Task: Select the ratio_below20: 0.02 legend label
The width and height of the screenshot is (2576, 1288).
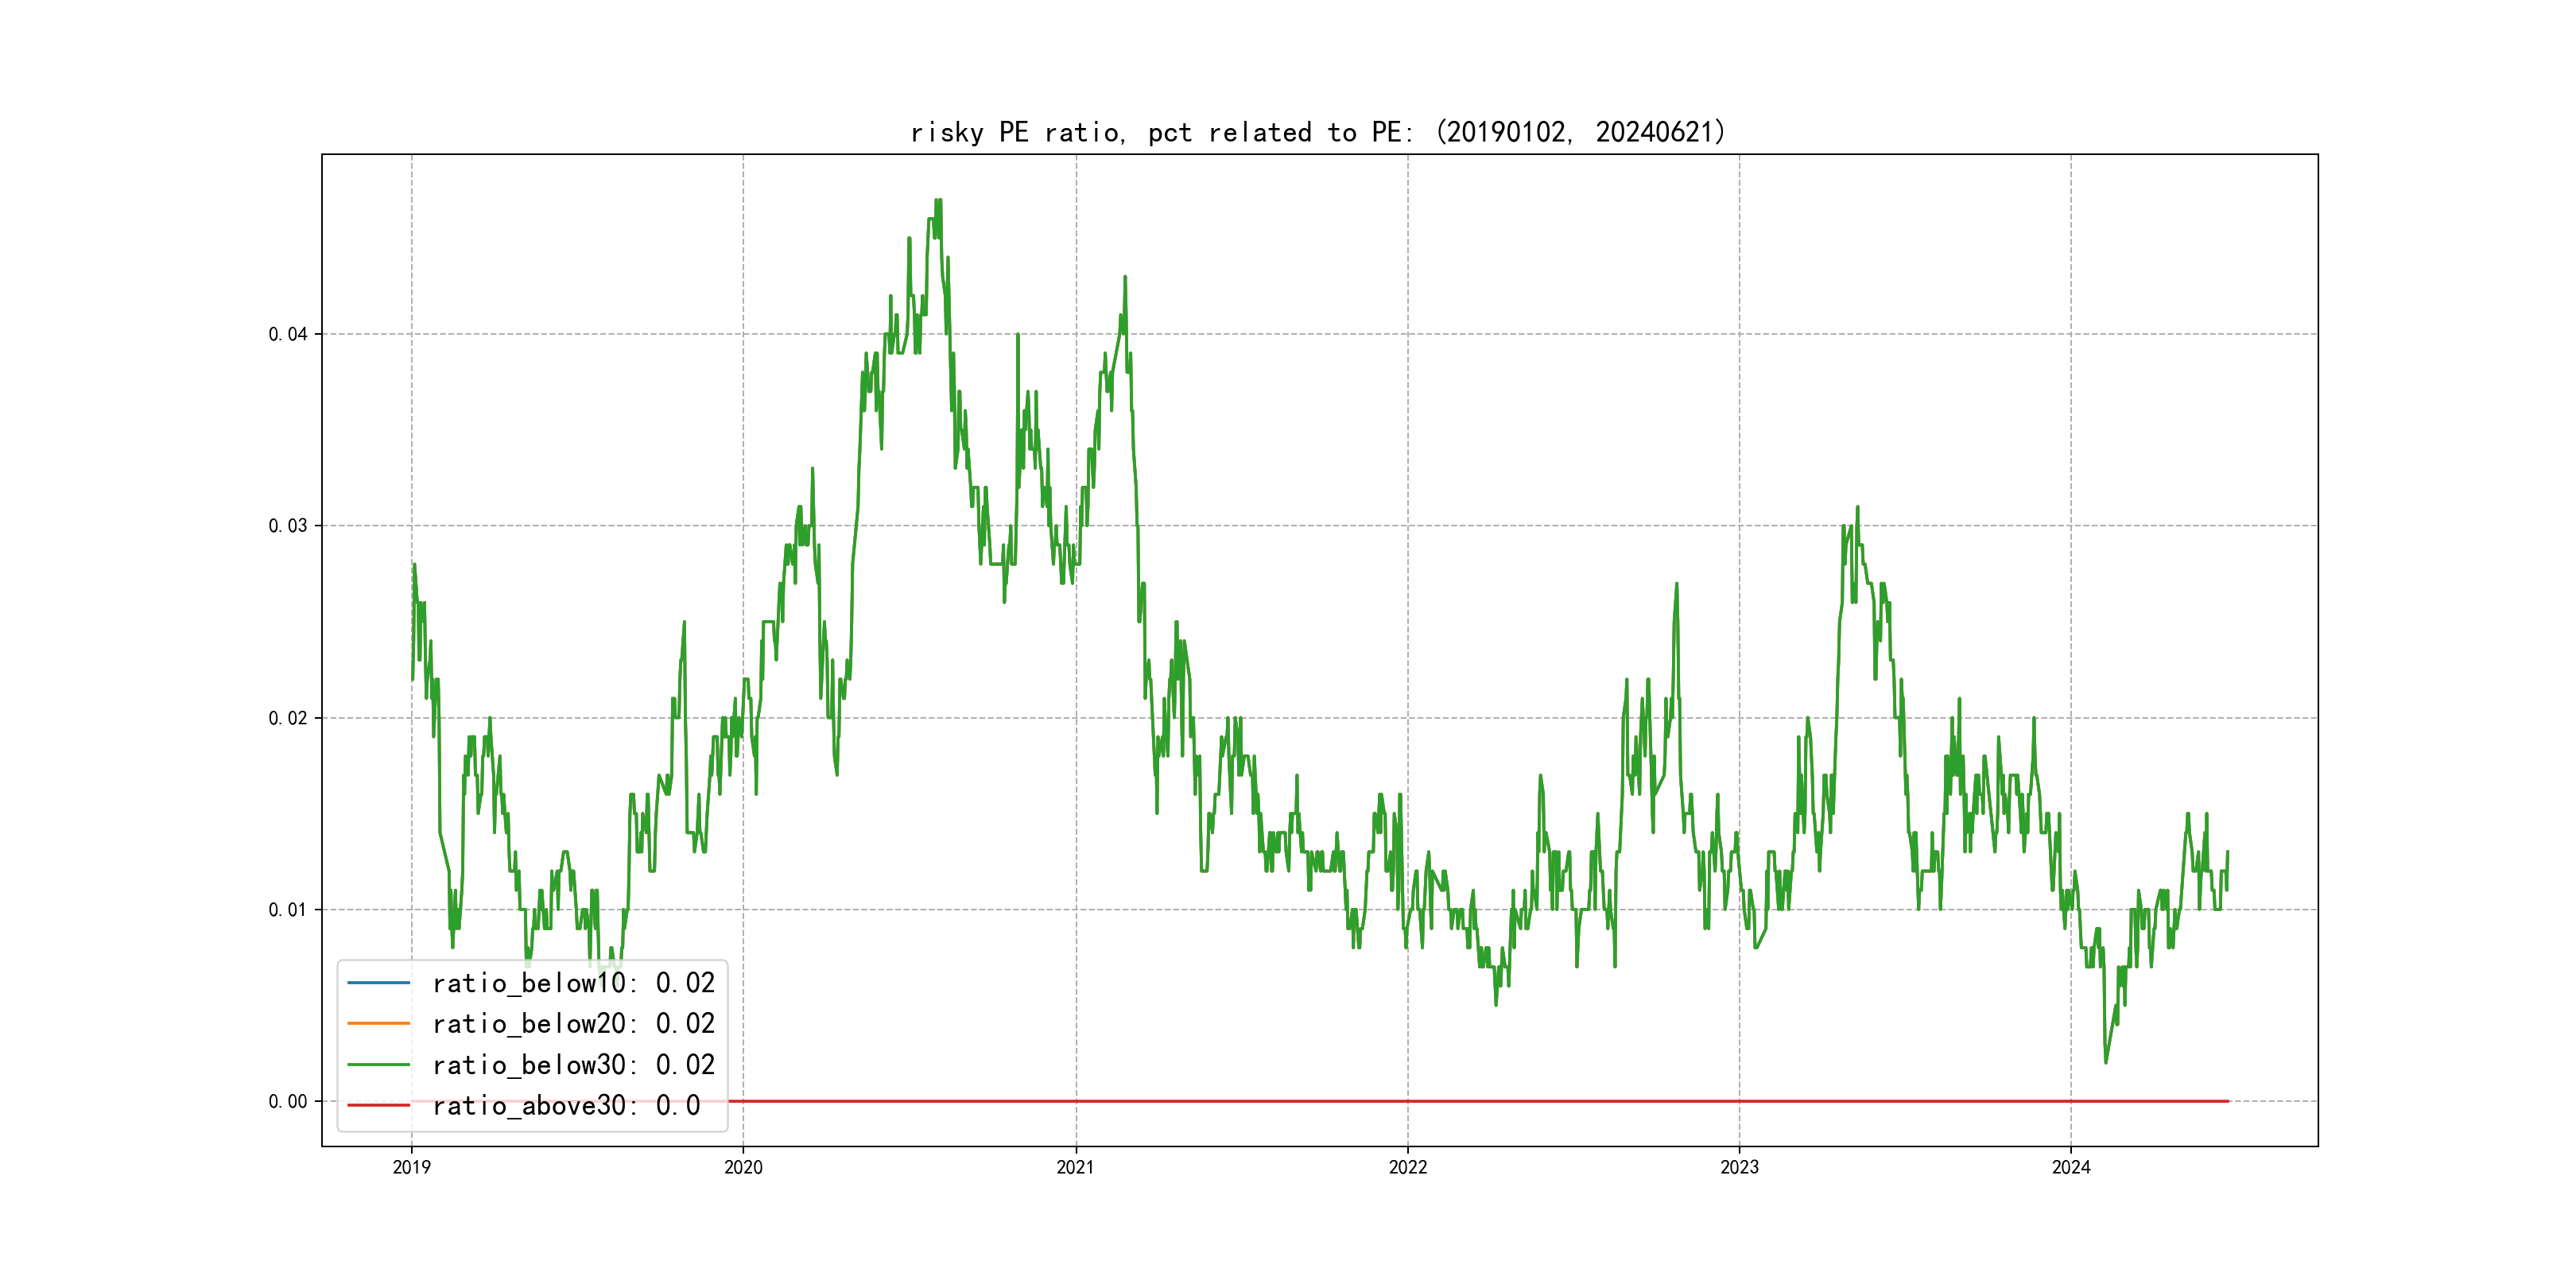Action: (x=573, y=1023)
